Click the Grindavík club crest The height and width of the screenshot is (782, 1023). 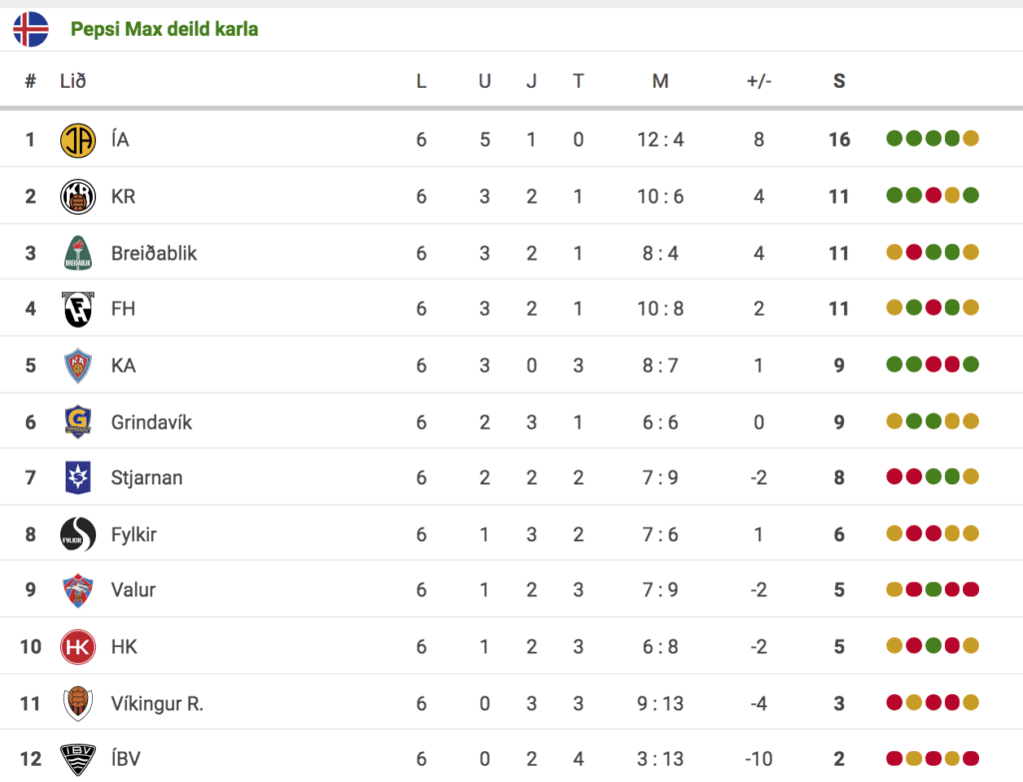pyautogui.click(x=78, y=421)
